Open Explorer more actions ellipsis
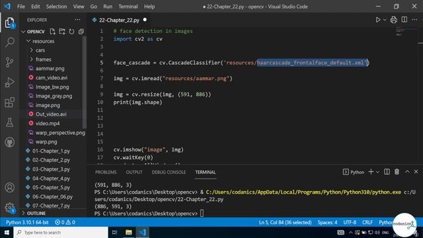The width and height of the screenshot is (423, 238). 78,20
